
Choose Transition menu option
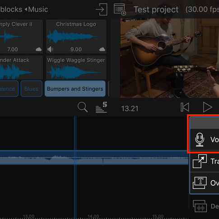tap(205, 161)
